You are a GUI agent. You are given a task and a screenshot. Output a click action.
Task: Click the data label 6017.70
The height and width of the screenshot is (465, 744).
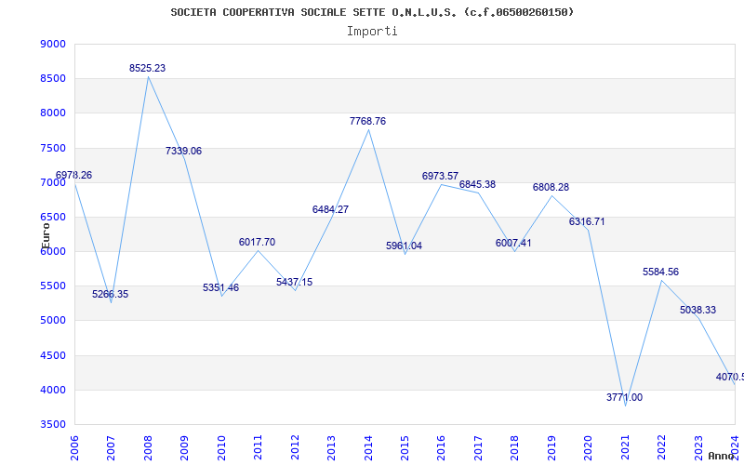point(258,242)
